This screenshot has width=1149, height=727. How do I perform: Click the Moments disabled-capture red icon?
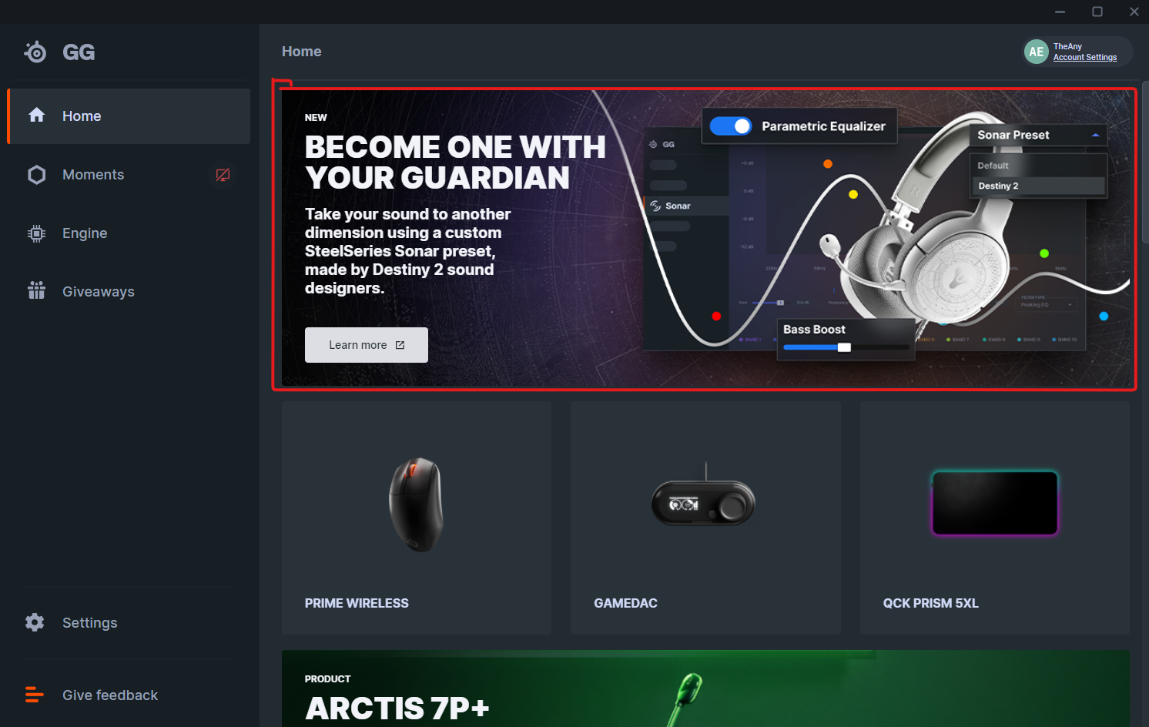coord(223,175)
